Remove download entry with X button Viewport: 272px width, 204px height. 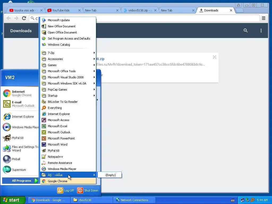(x=214, y=57)
